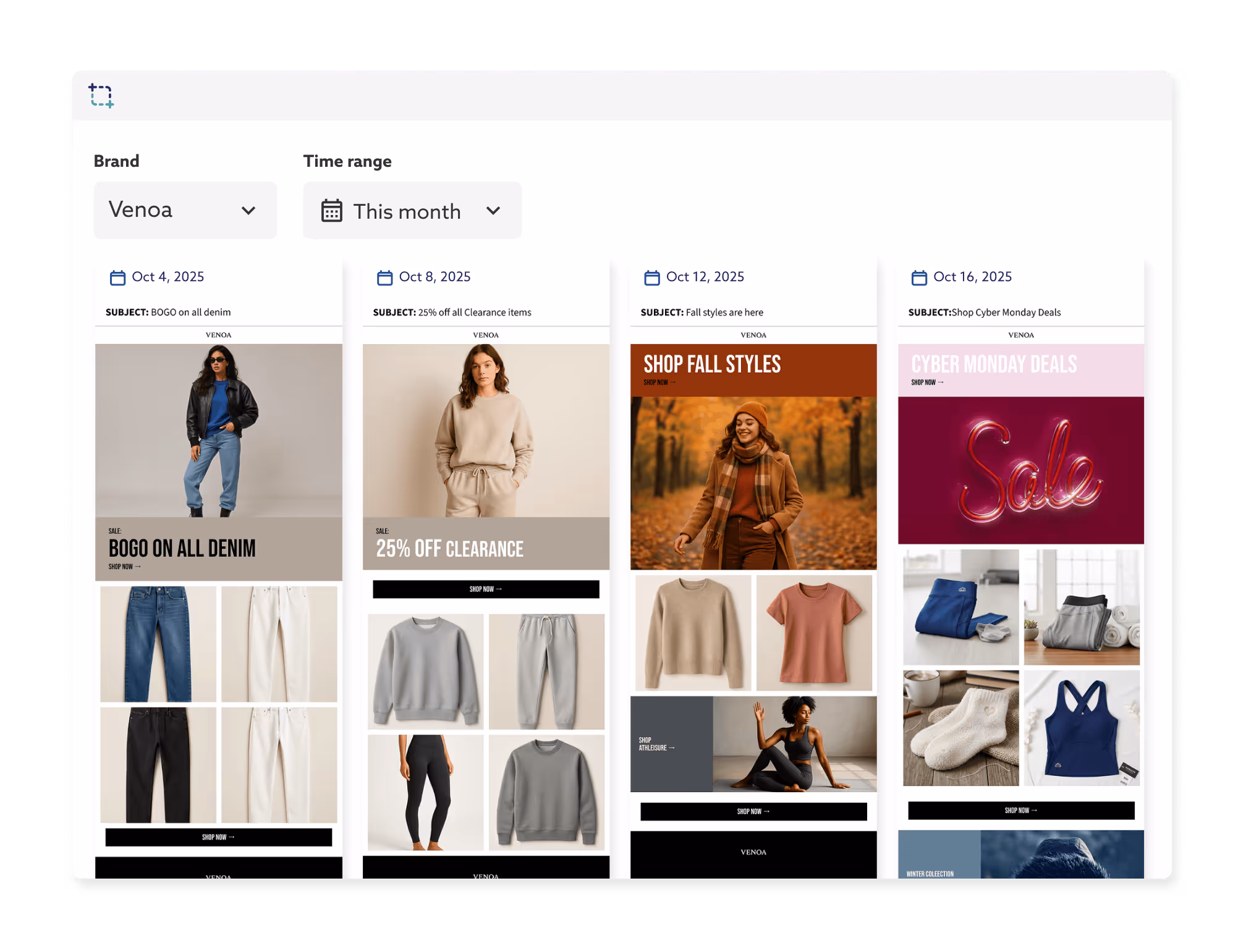
Task: Click the red Sale banner image
Action: (1021, 470)
